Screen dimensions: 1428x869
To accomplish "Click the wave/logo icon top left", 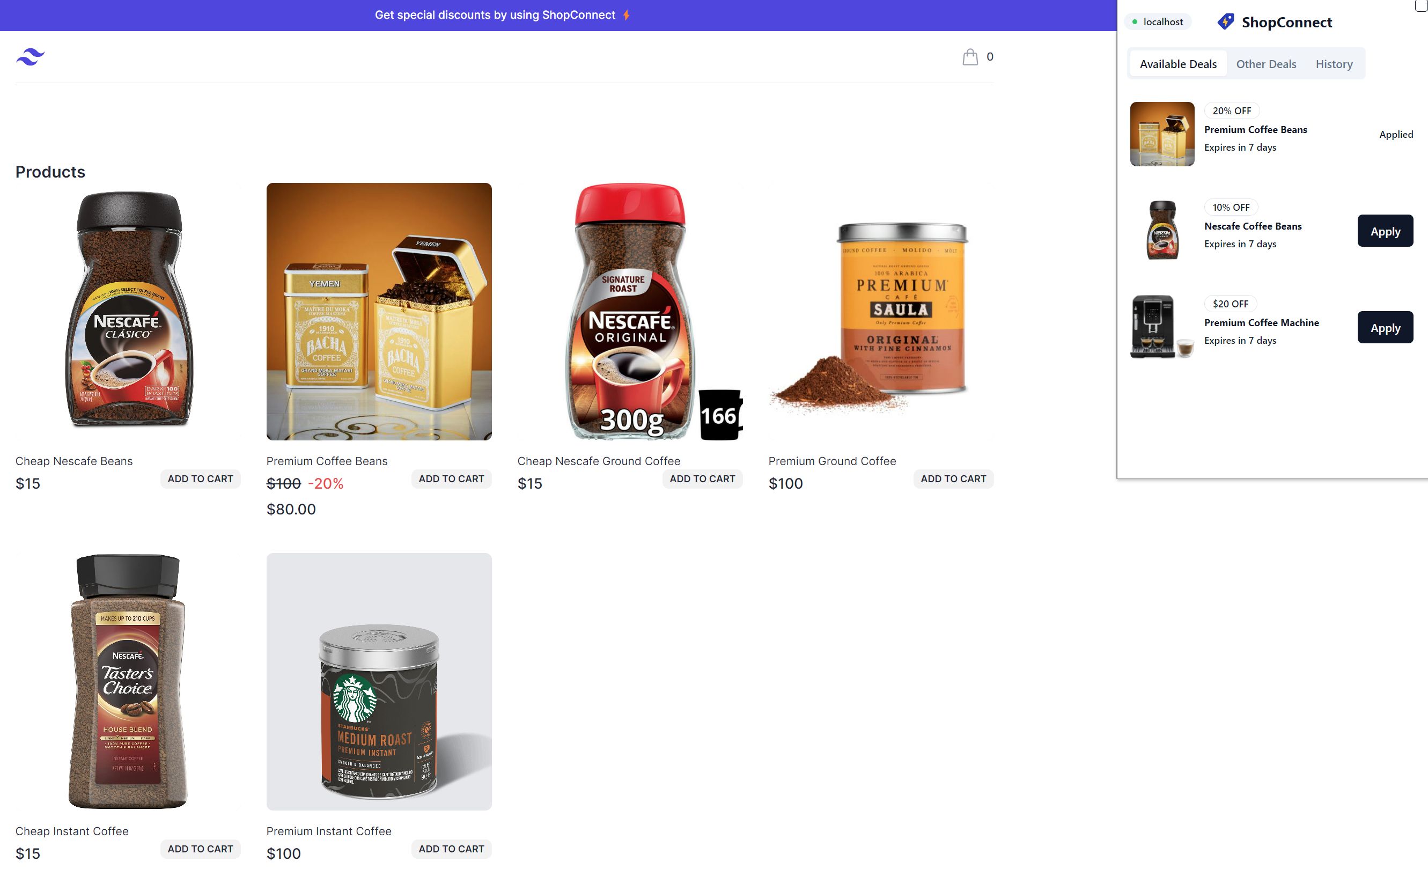I will pos(28,56).
